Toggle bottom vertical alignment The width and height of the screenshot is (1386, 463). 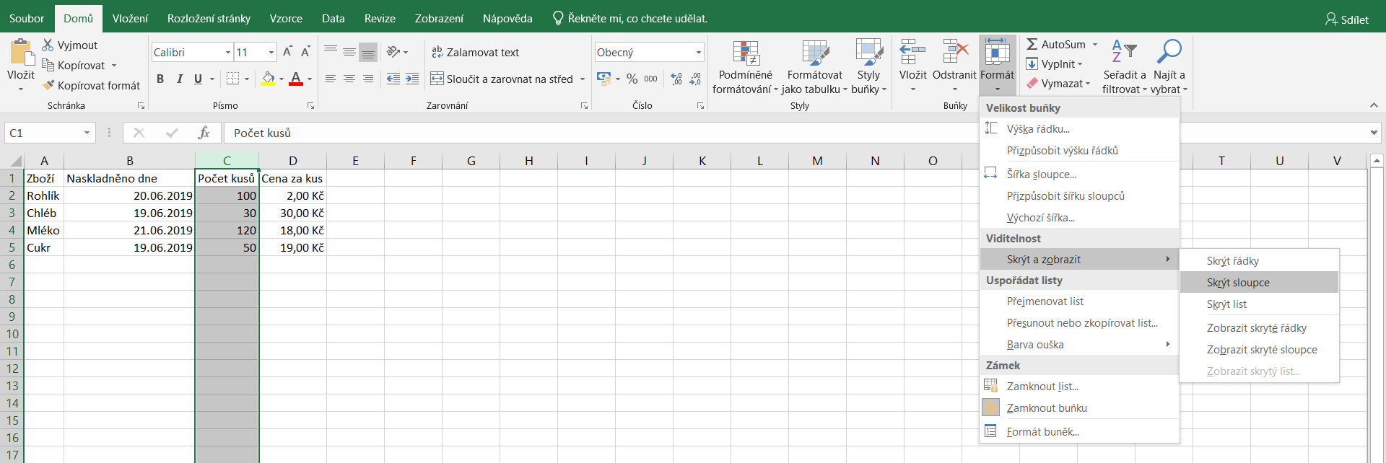(368, 52)
